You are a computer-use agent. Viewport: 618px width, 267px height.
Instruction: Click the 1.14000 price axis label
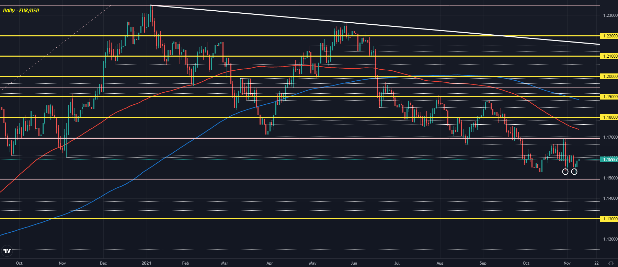coord(610,198)
